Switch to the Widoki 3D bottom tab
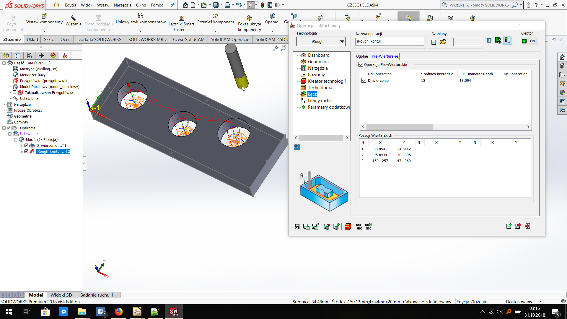The height and width of the screenshot is (319, 567). coord(61,295)
